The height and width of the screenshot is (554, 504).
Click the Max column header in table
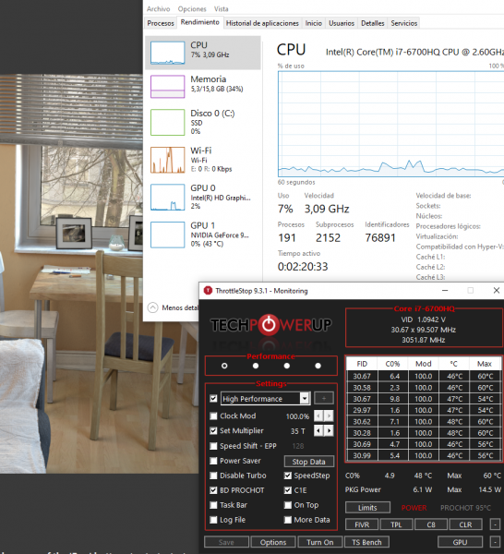tap(485, 364)
